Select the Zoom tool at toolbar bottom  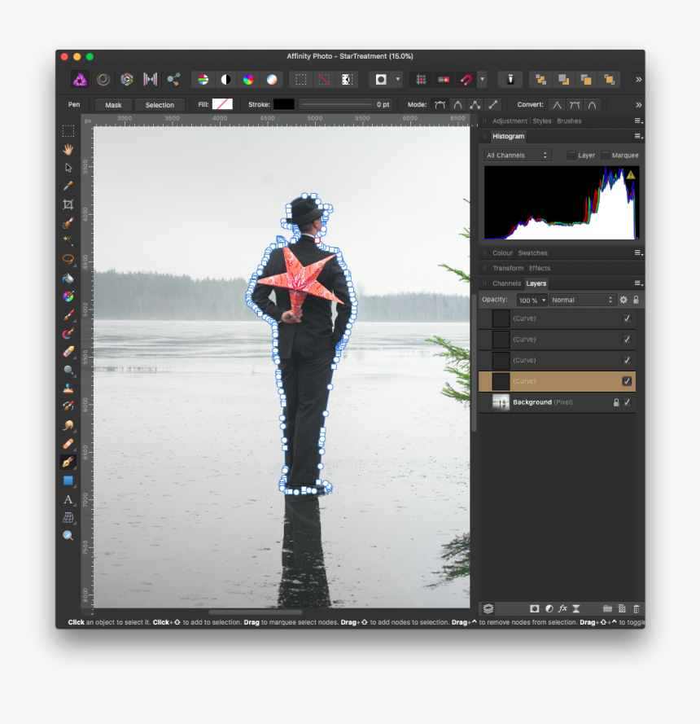point(69,535)
